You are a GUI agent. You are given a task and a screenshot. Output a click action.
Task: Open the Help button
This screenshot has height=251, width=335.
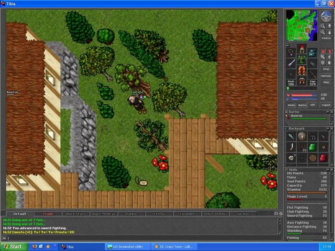click(x=326, y=82)
